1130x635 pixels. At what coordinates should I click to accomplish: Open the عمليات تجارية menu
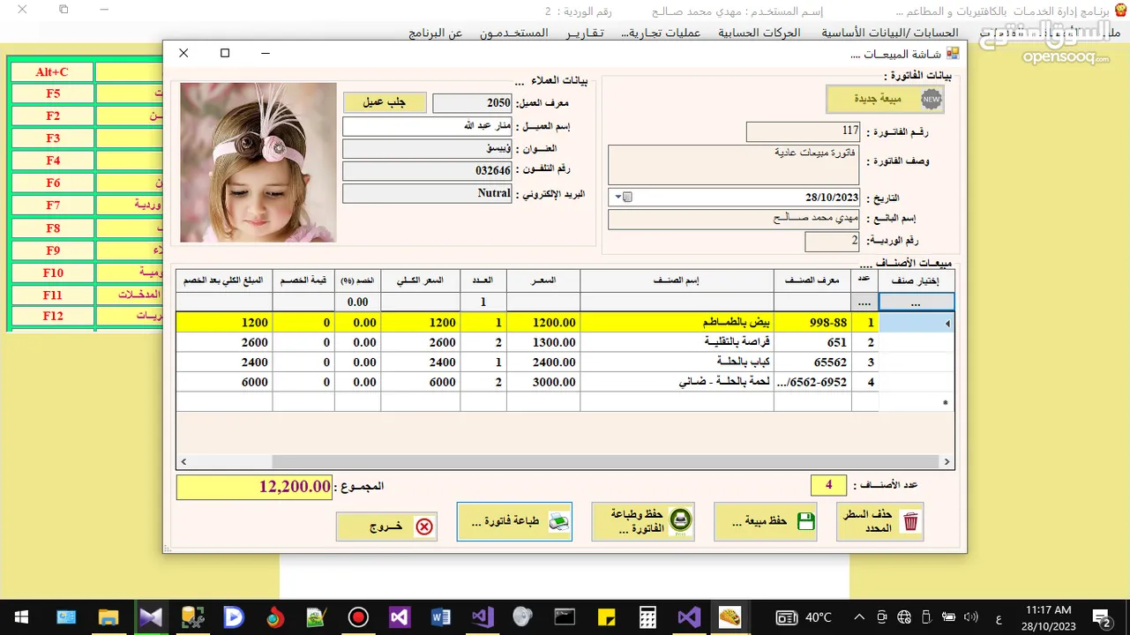point(661,33)
